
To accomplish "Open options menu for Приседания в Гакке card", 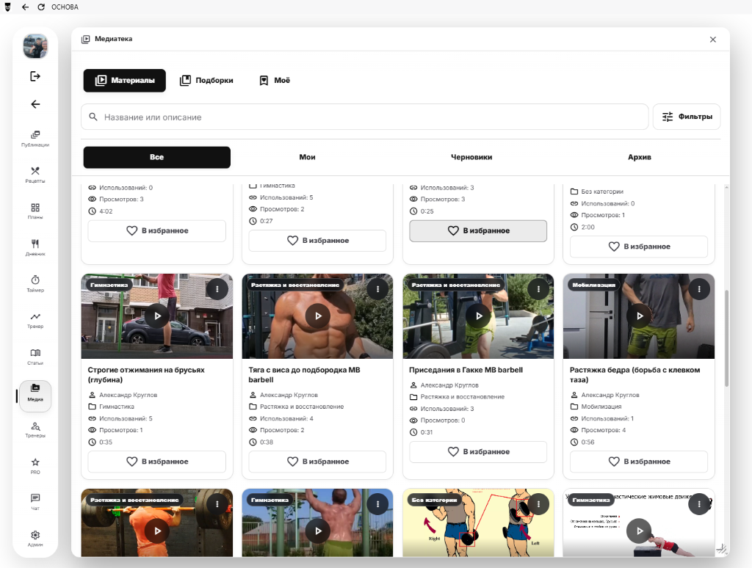I will pyautogui.click(x=538, y=289).
